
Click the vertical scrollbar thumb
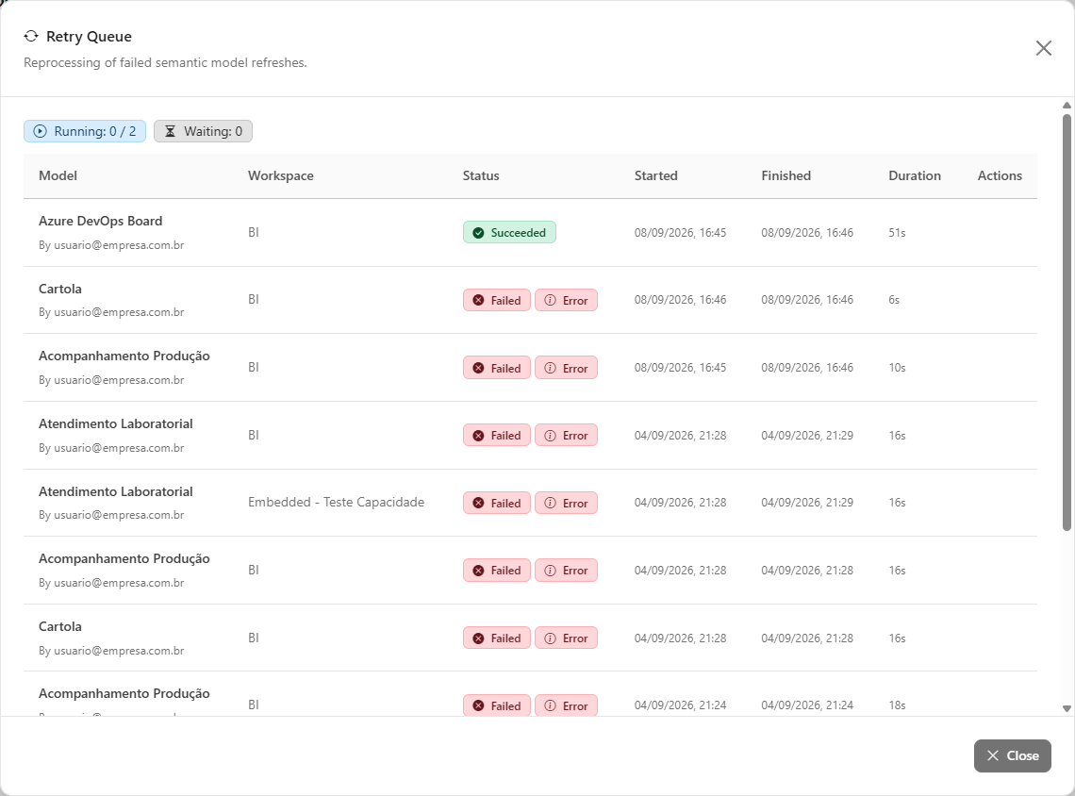(x=1067, y=323)
